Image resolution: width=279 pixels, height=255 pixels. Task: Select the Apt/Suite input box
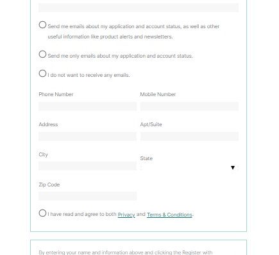189,136
